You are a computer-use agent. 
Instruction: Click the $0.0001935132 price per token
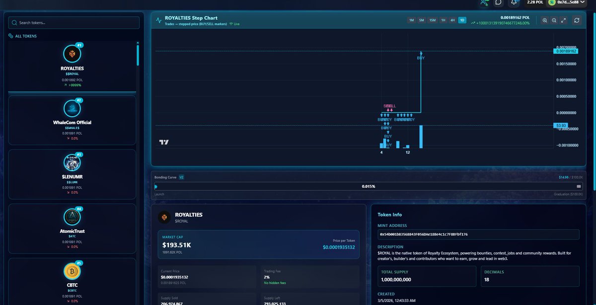[x=339, y=247]
